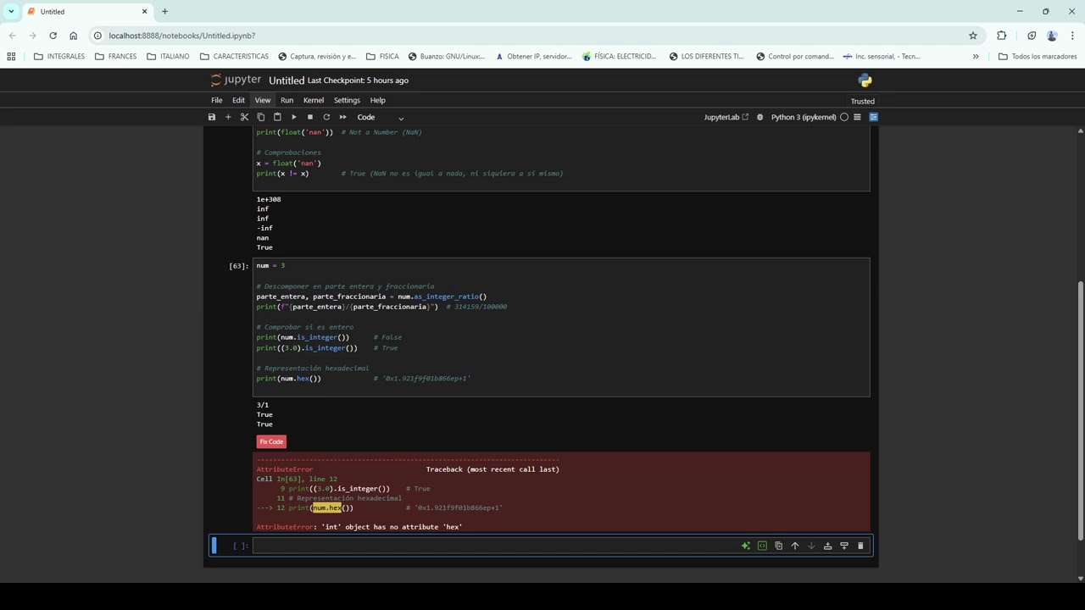Image resolution: width=1085 pixels, height=610 pixels.
Task: Open the Google apps grid in bookmarks bar
Action: tap(11, 57)
